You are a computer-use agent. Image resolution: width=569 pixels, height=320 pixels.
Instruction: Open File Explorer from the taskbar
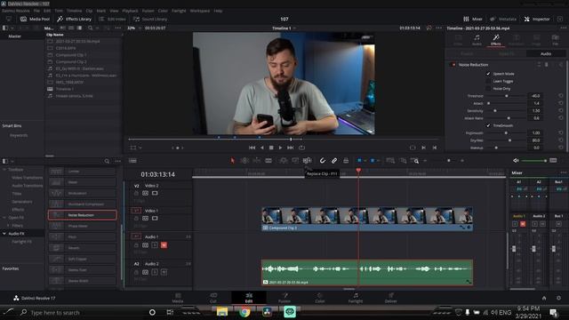tap(222, 312)
